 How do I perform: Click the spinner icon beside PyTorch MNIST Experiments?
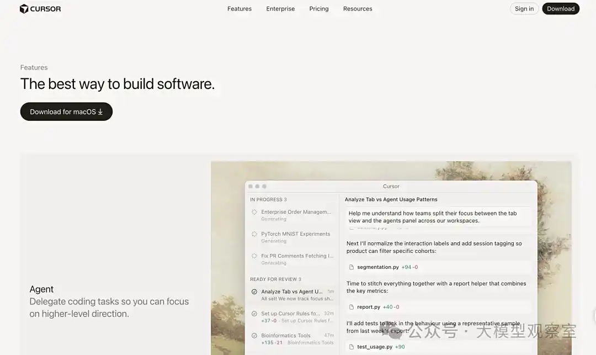pyautogui.click(x=254, y=234)
